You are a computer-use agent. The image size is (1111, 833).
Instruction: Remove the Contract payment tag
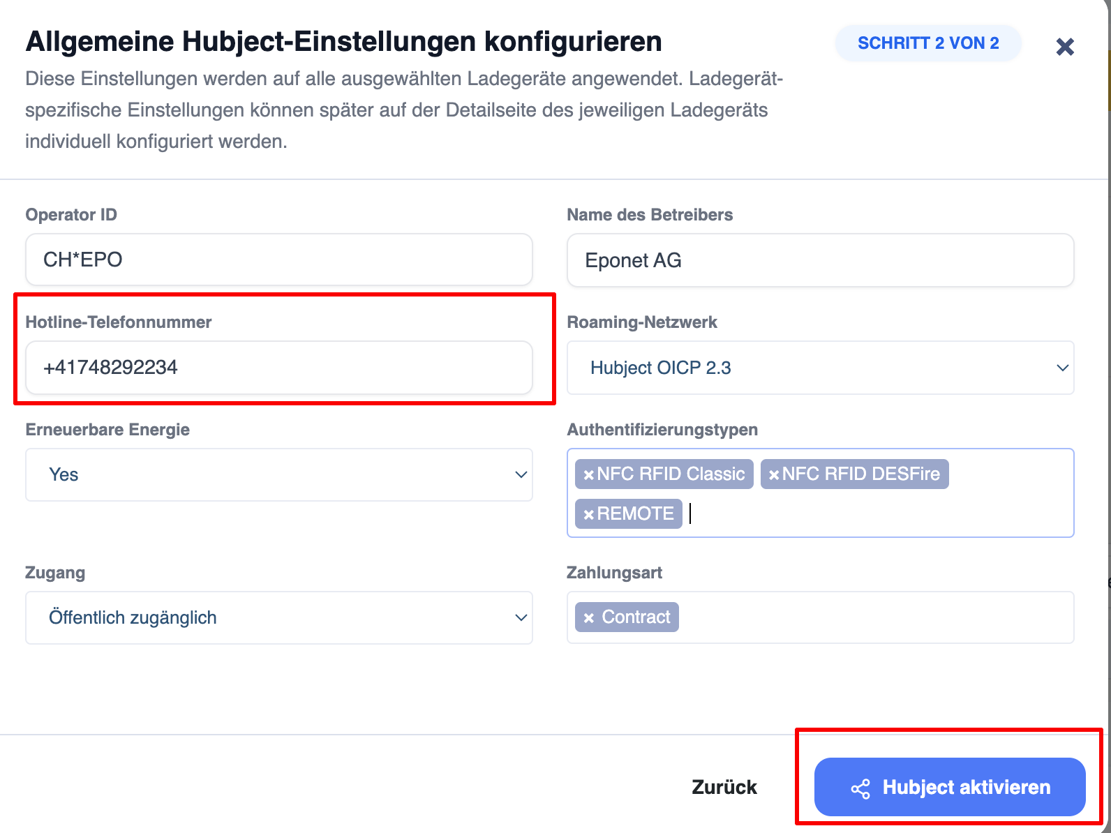pyautogui.click(x=589, y=617)
